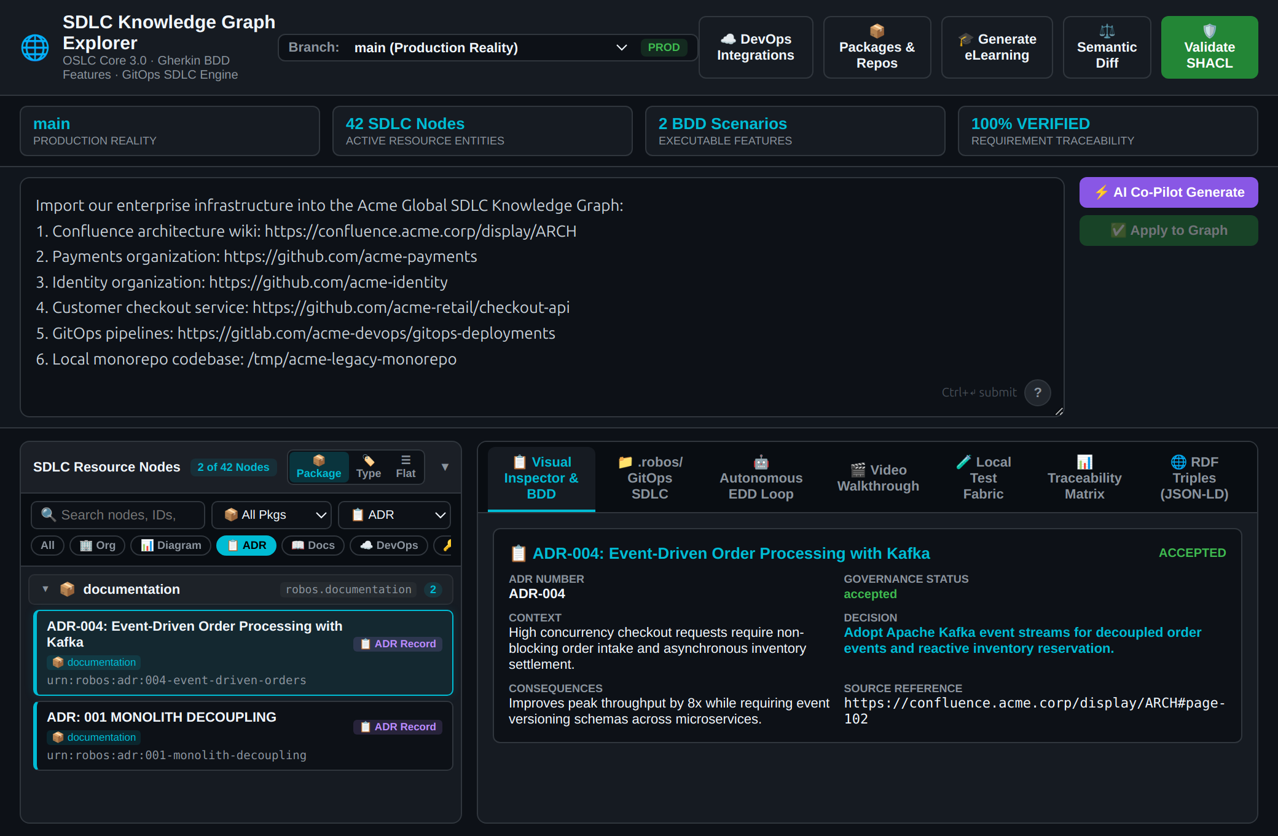Run Semantic Diff
The image size is (1278, 836).
pos(1107,47)
